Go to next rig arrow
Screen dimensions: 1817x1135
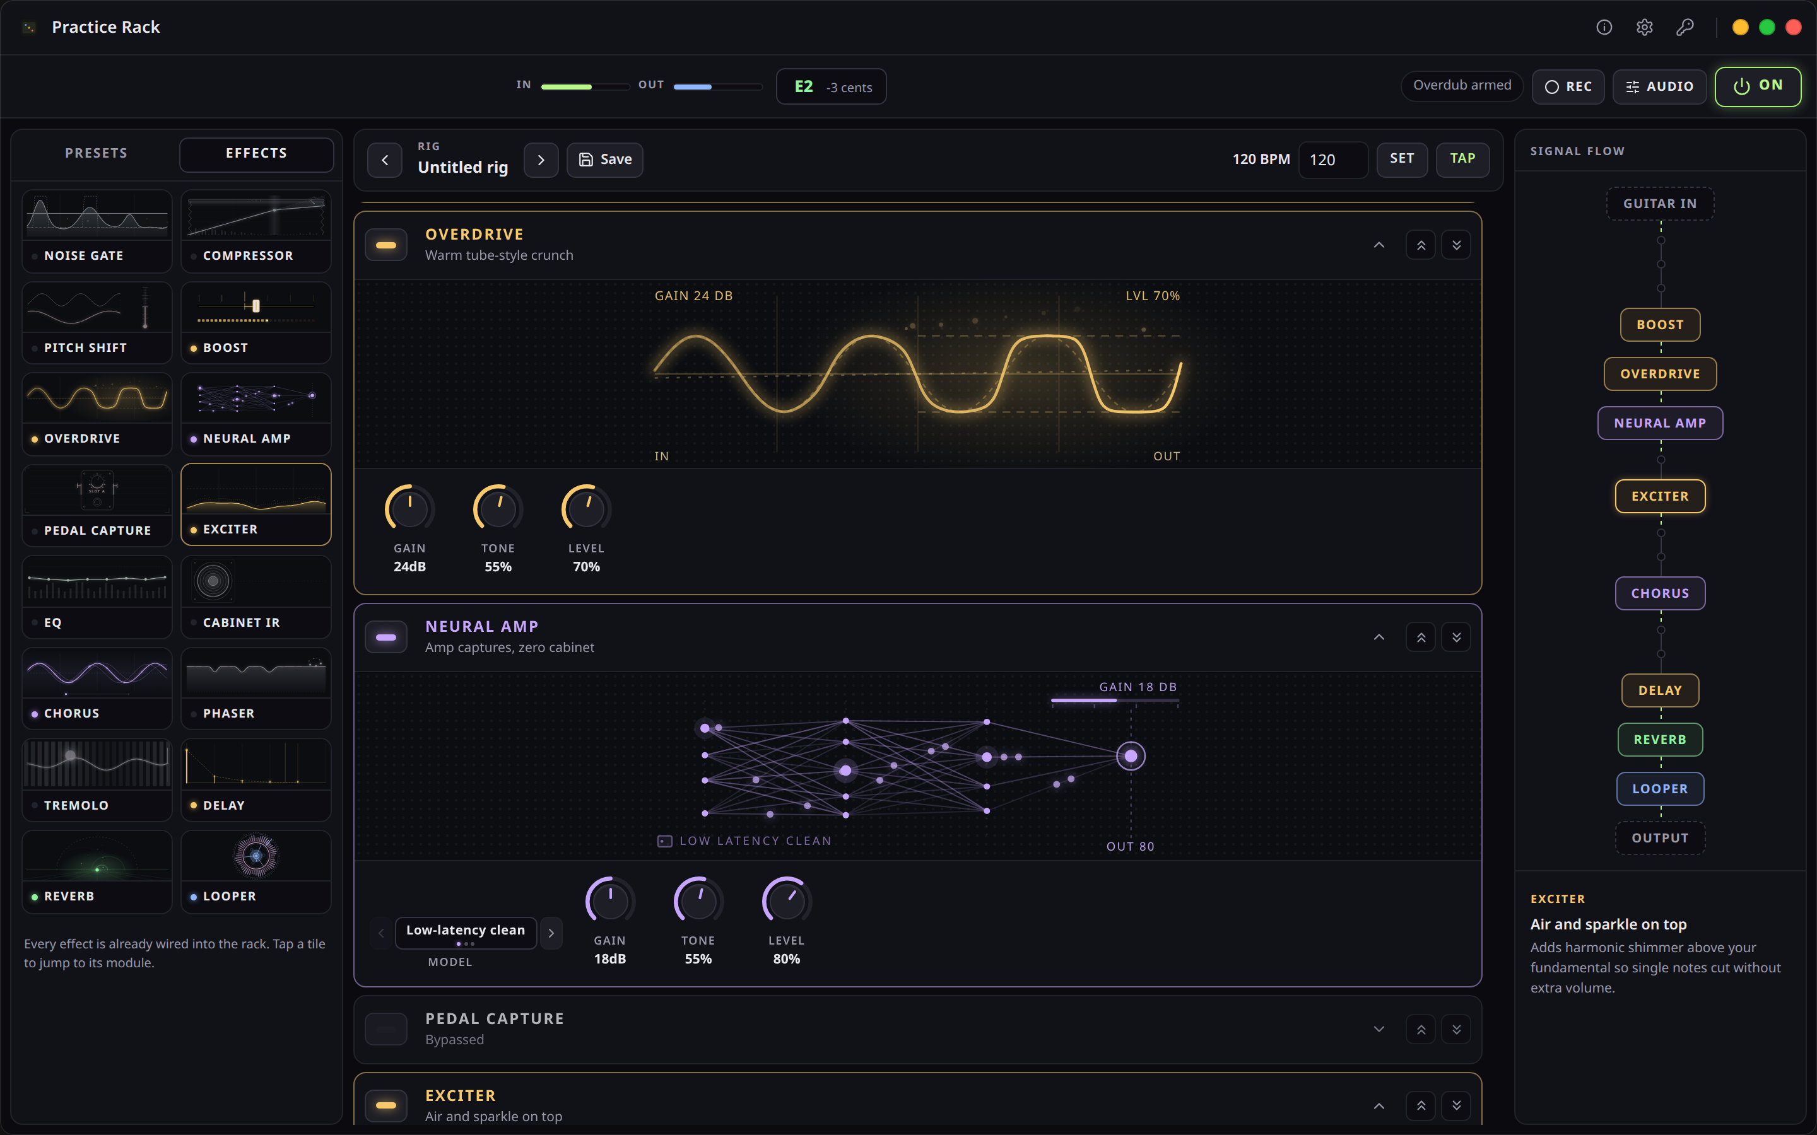(x=541, y=160)
